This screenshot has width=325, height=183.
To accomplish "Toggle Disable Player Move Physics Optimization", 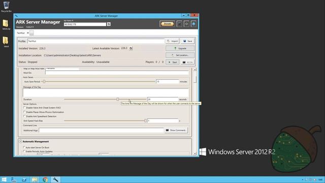I will point(24,112).
